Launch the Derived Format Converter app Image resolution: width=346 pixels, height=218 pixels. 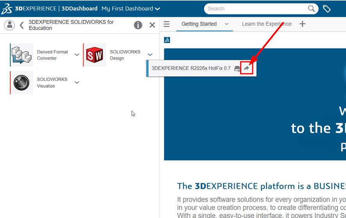coord(21,55)
